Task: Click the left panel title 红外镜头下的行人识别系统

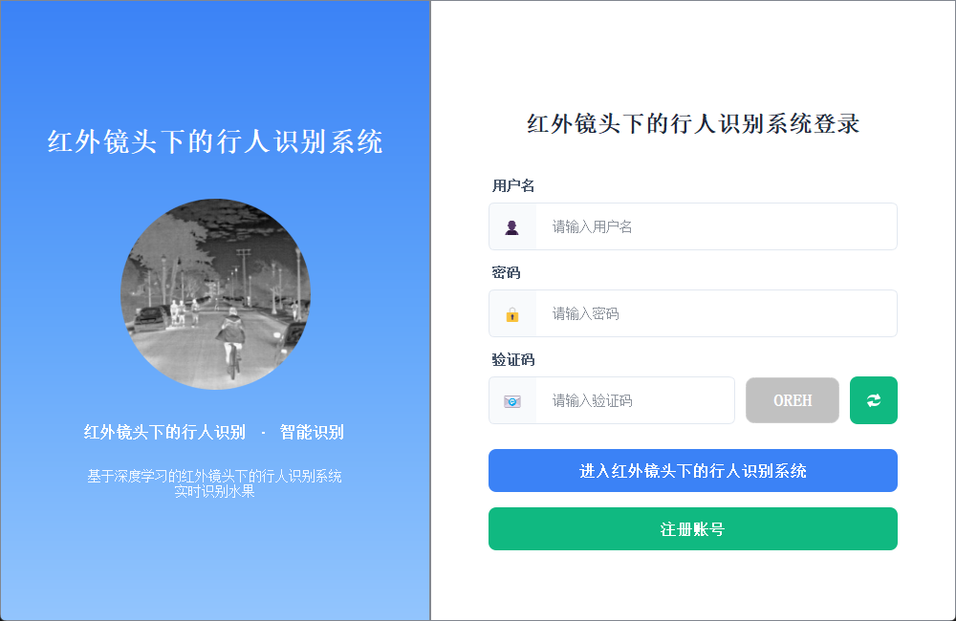Action: tap(215, 142)
